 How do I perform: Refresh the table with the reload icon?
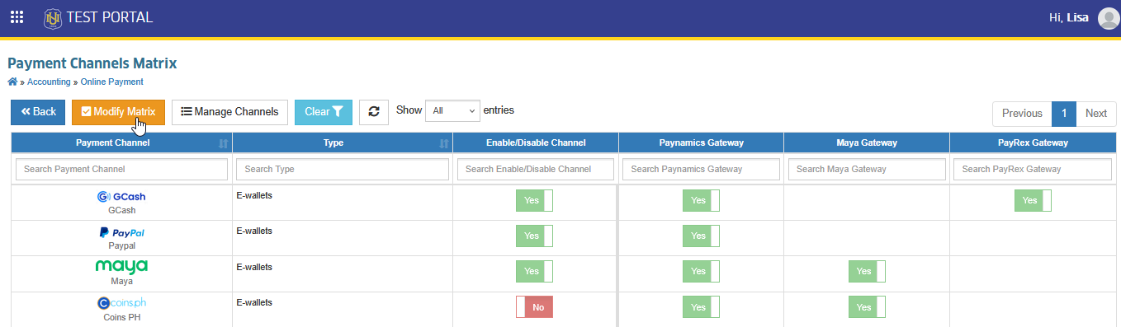[374, 112]
